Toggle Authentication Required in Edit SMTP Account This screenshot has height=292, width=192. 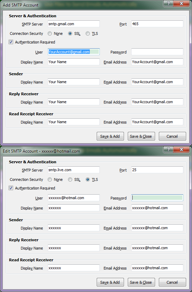11,188
